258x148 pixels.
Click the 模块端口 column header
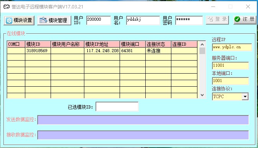133,44
